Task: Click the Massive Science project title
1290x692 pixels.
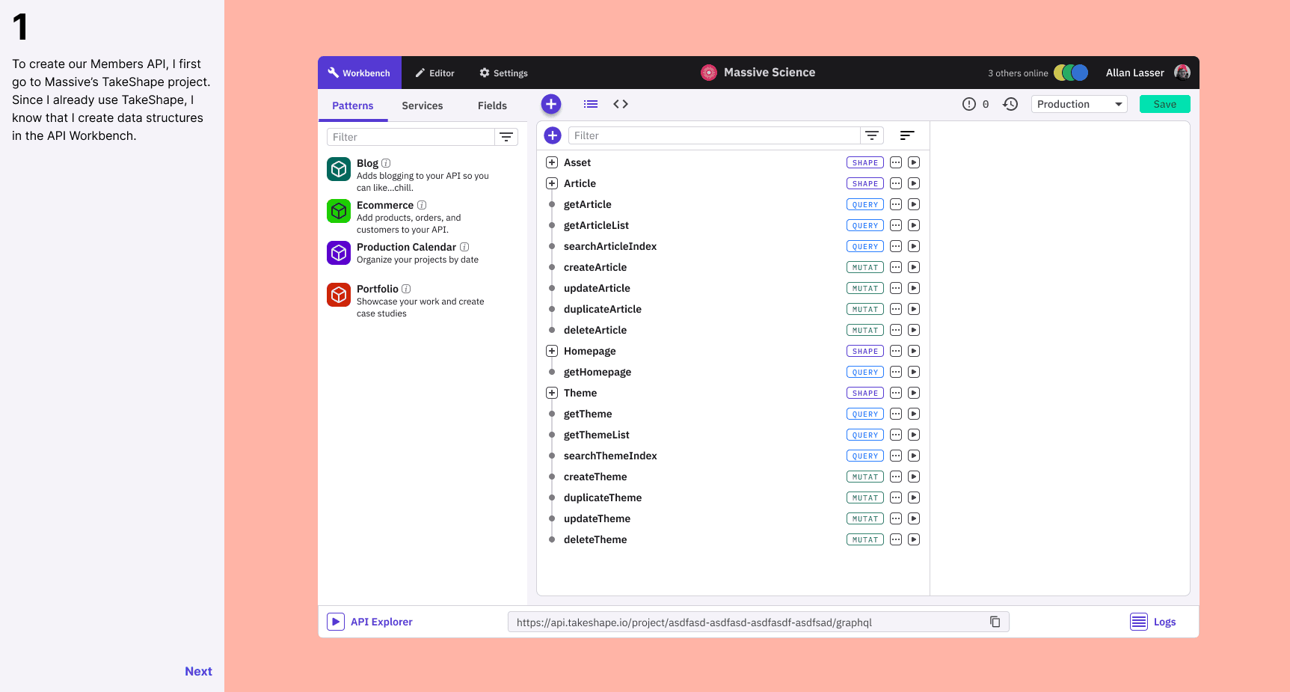Action: (x=770, y=73)
